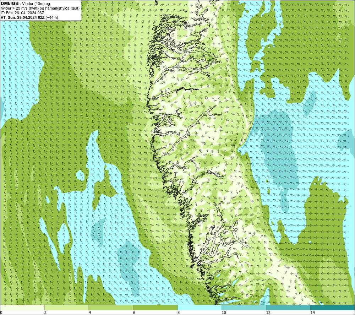Click the 12–14 m/s darker teal swatch
This screenshot has height=315, width=355.
(x=288, y=307)
